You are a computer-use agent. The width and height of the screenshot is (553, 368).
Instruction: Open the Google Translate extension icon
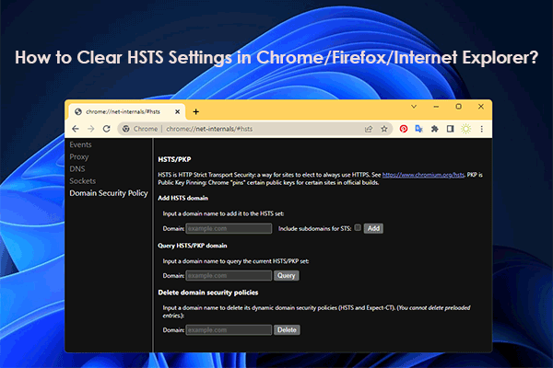[419, 129]
